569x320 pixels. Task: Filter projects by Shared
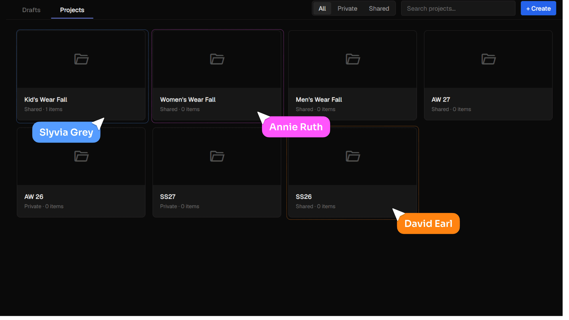(379, 9)
